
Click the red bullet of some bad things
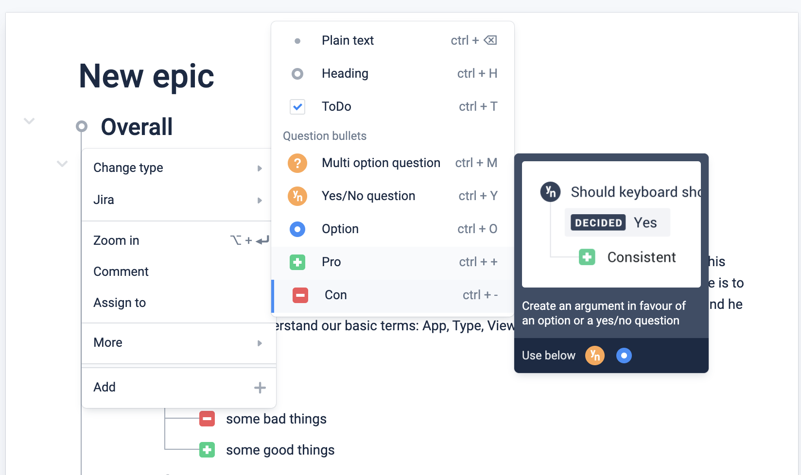(207, 419)
